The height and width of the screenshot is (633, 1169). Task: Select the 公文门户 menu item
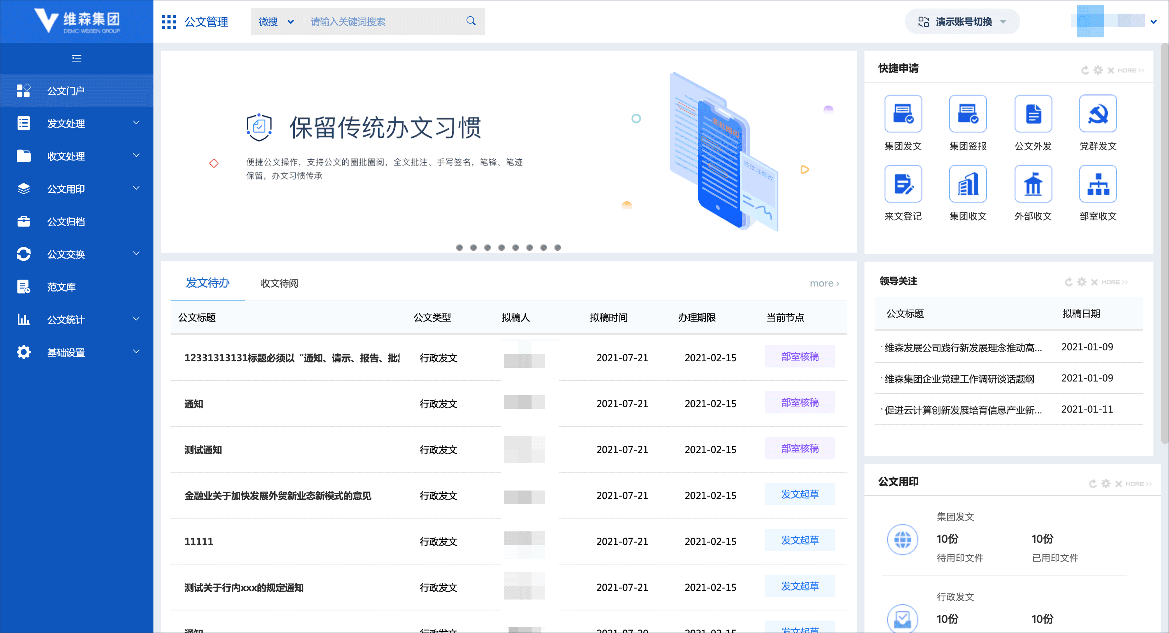(65, 90)
